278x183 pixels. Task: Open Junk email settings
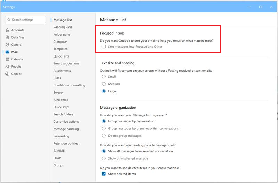(x=61, y=100)
